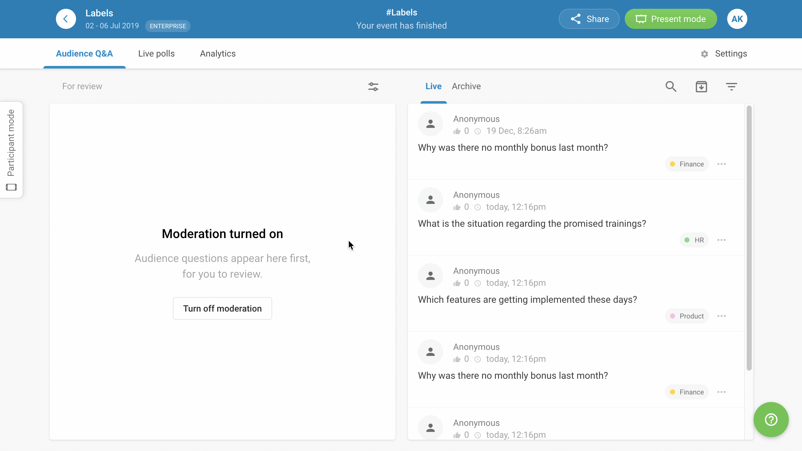Go back using the header arrow button

[x=66, y=19]
